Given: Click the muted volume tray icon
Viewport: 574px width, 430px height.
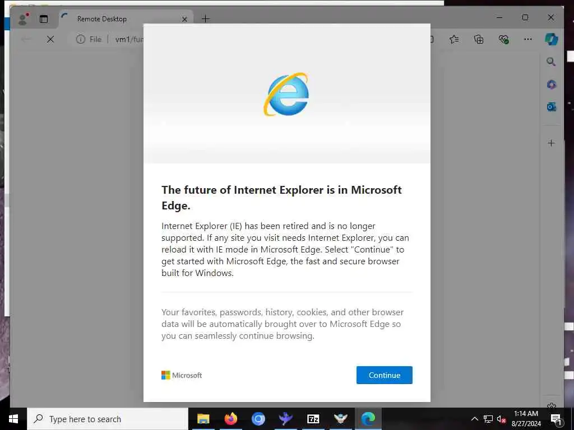Looking at the screenshot, I should pyautogui.click(x=501, y=419).
